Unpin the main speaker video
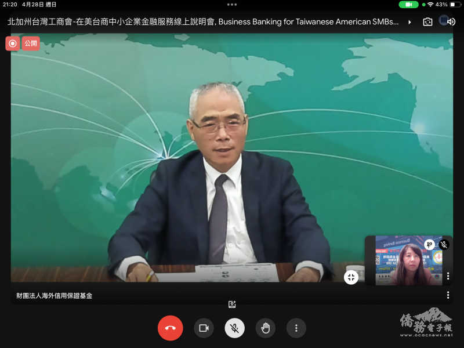The height and width of the screenshot is (348, 464). pos(351,277)
